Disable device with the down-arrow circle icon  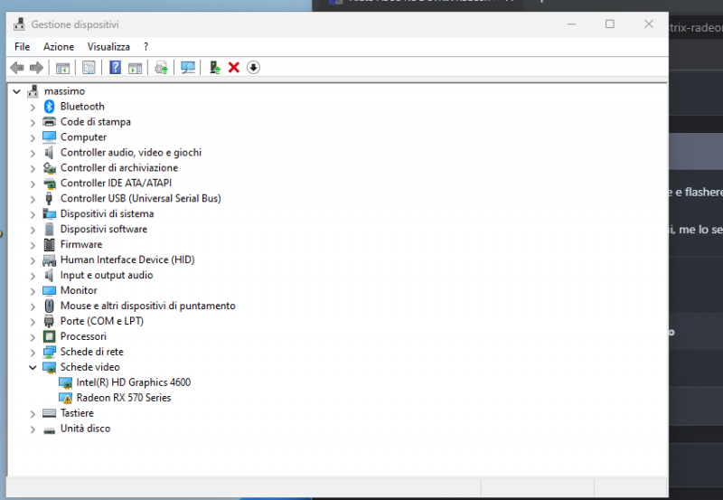253,67
